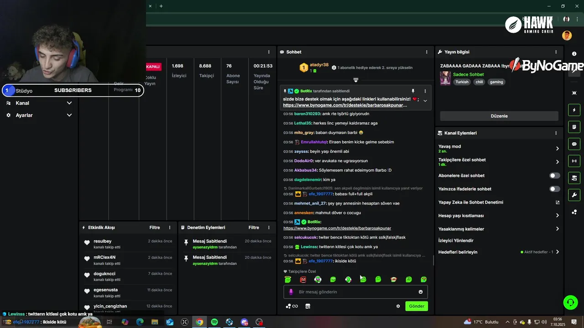Open the emoji picker in the chat input
This screenshot has height=328, width=584.
(421, 292)
